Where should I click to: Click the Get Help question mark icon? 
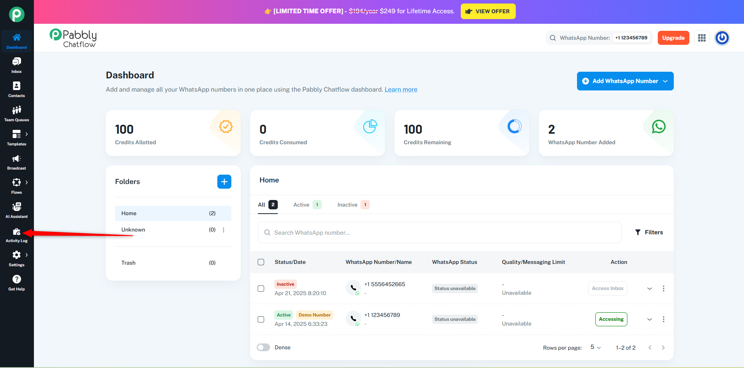[16, 279]
